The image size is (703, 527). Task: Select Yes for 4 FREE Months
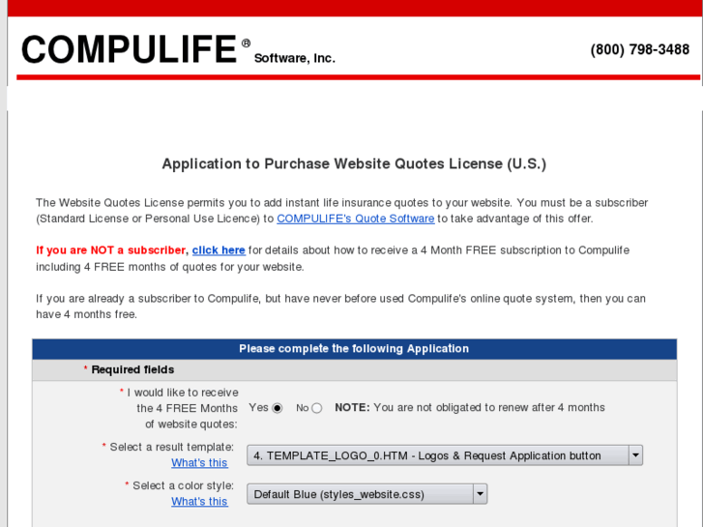(278, 408)
